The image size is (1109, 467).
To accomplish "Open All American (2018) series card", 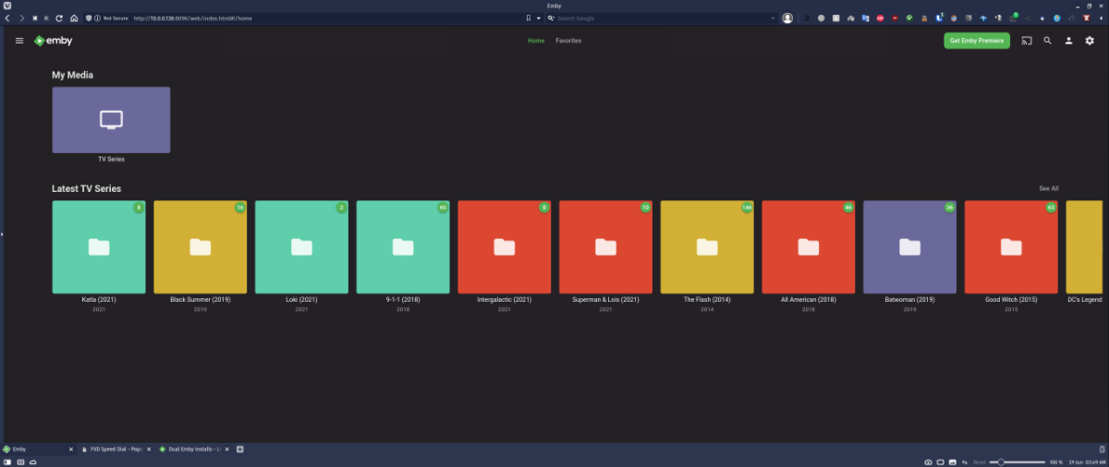I will coord(809,247).
